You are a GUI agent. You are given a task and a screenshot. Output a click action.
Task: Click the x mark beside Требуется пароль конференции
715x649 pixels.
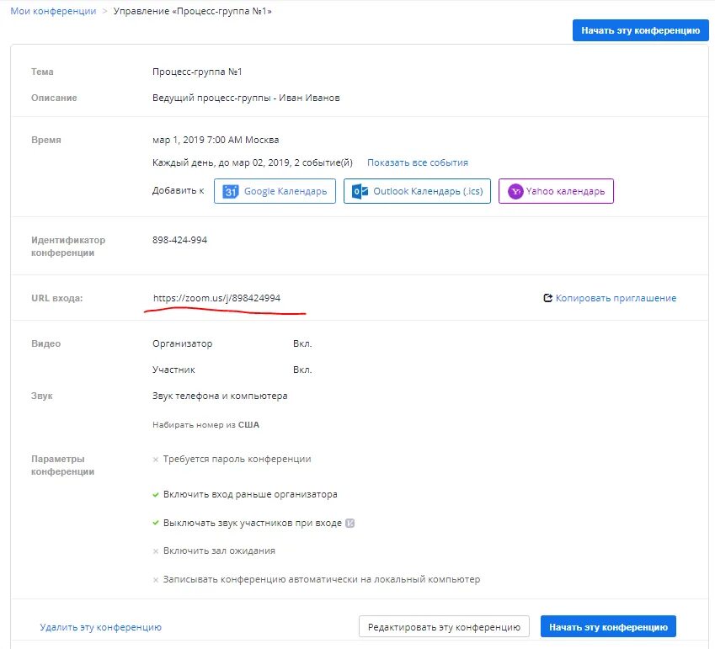(x=156, y=460)
